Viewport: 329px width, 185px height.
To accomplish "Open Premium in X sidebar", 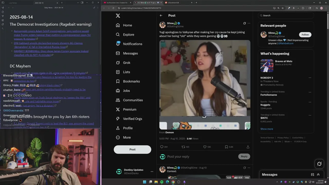I will [126, 109].
